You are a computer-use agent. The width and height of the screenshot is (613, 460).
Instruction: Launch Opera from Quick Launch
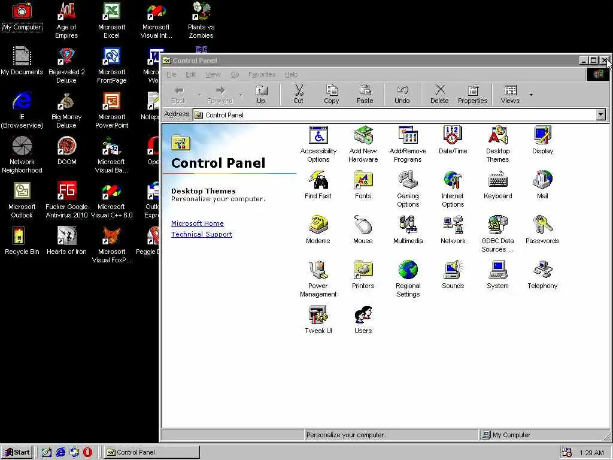(87, 452)
